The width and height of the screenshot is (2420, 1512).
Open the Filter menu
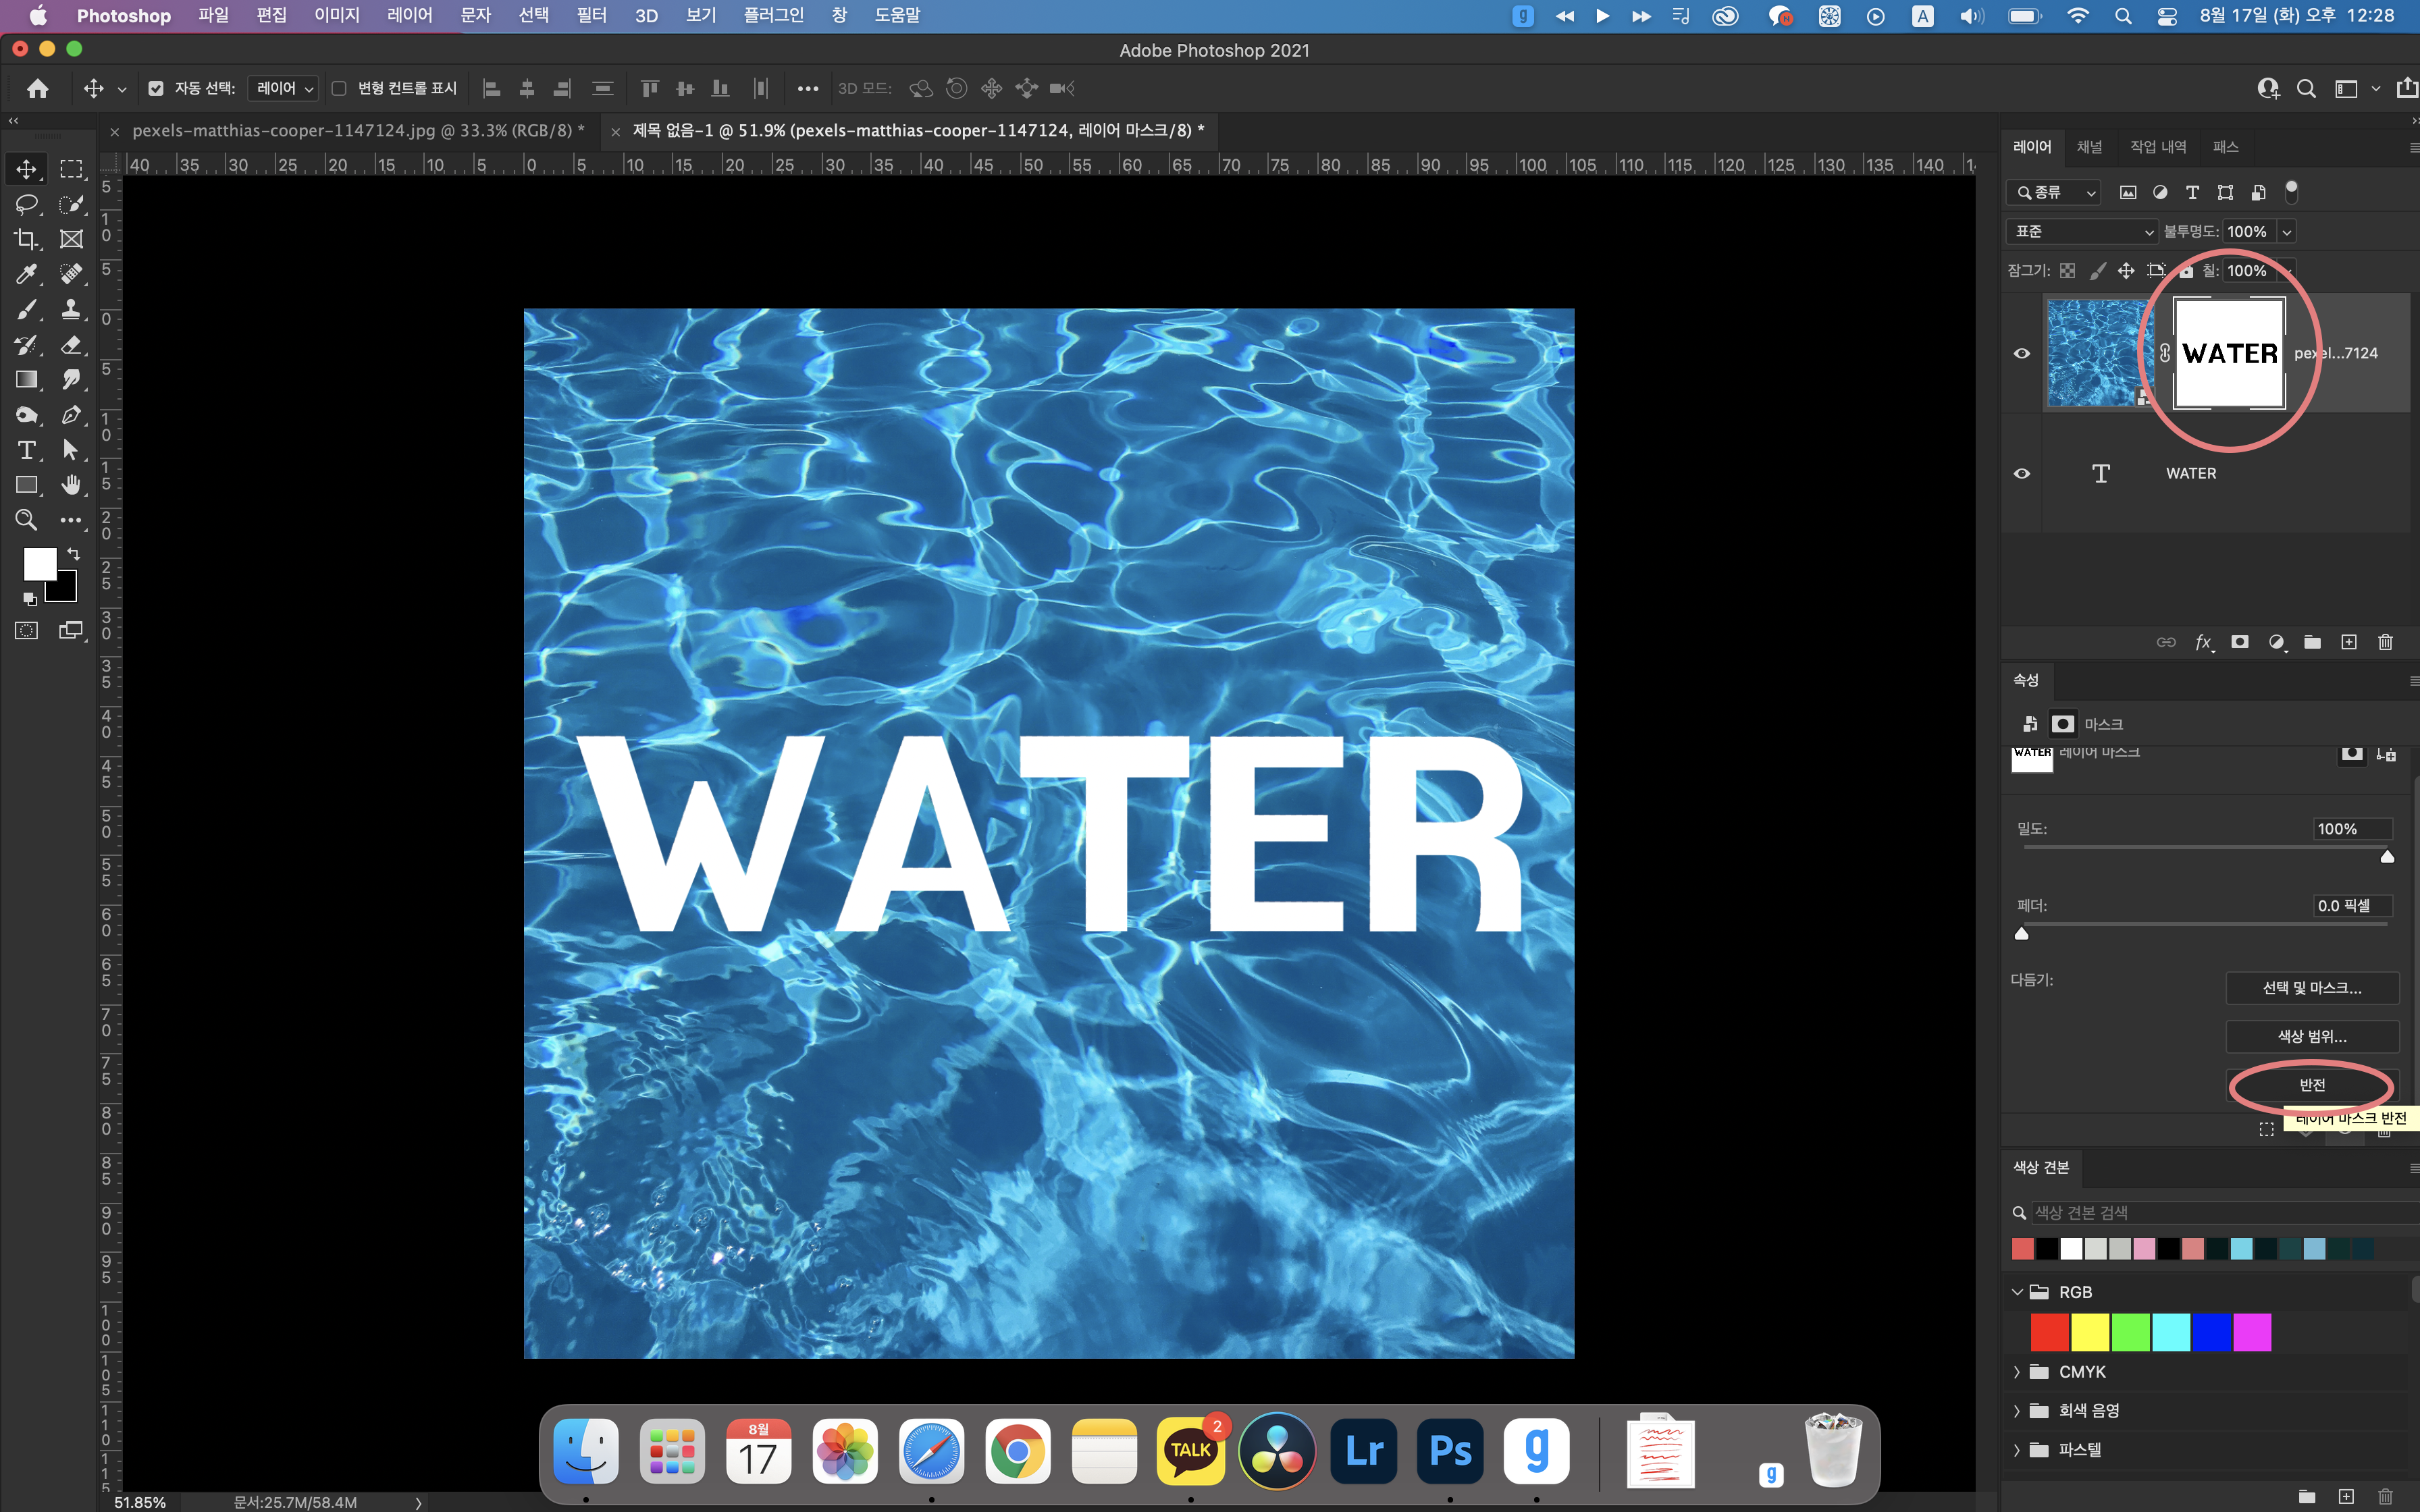pyautogui.click(x=591, y=15)
